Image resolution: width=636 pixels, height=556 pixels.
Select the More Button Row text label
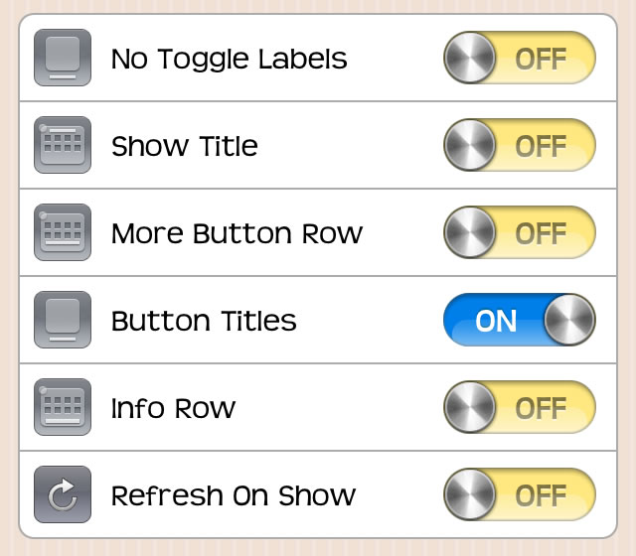(237, 233)
